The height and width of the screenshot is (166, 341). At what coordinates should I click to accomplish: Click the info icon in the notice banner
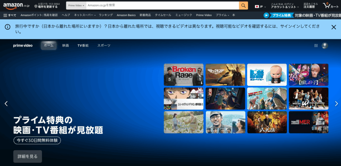8,27
